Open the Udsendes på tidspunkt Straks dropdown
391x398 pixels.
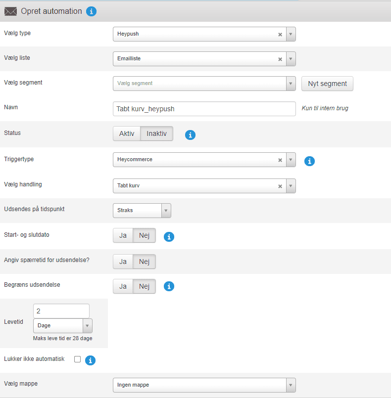coord(142,211)
